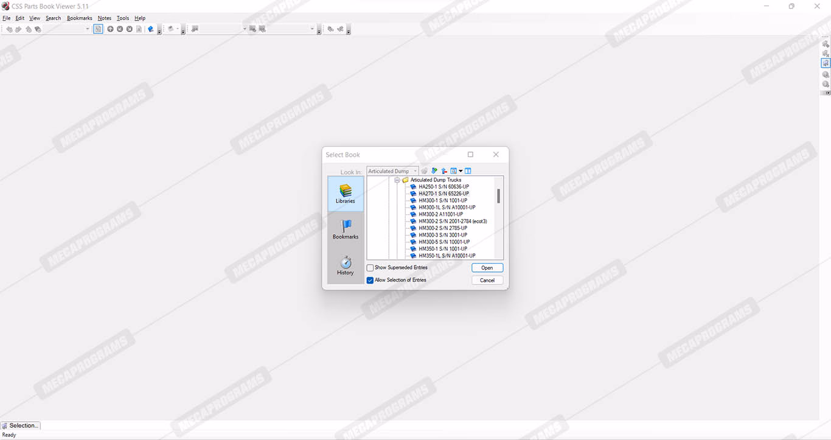This screenshot has width=831, height=440.
Task: Open the History stopwatch panel
Action: [x=346, y=265]
